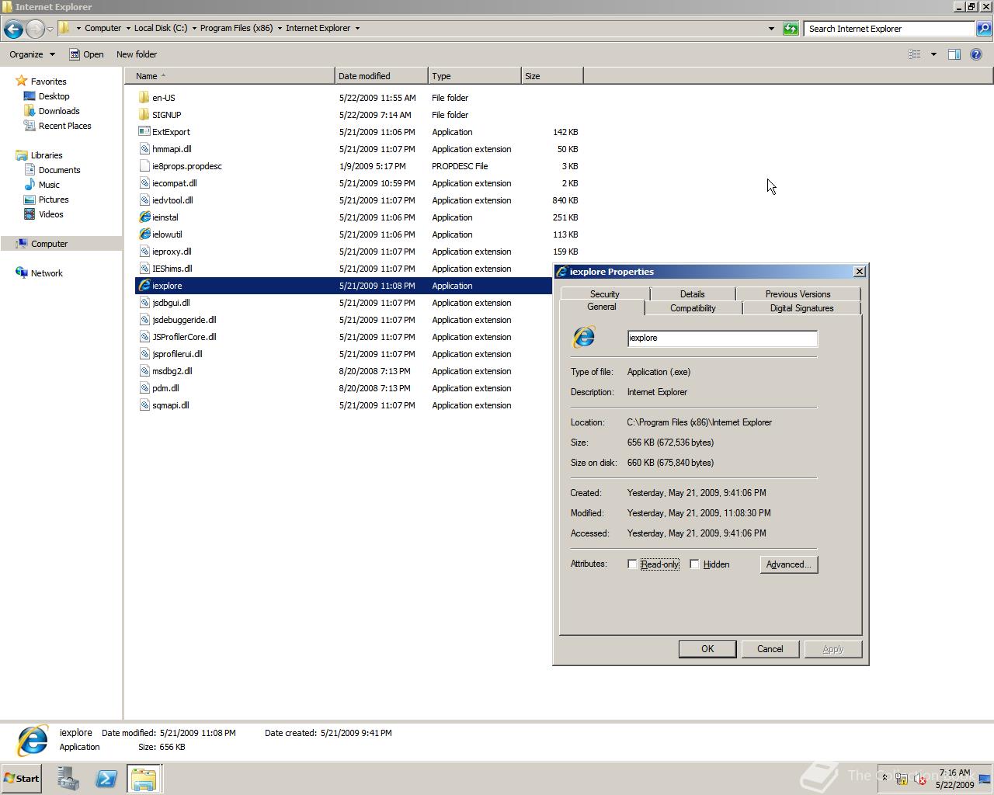
Task: Open the Desktop favorite
Action: pos(54,96)
